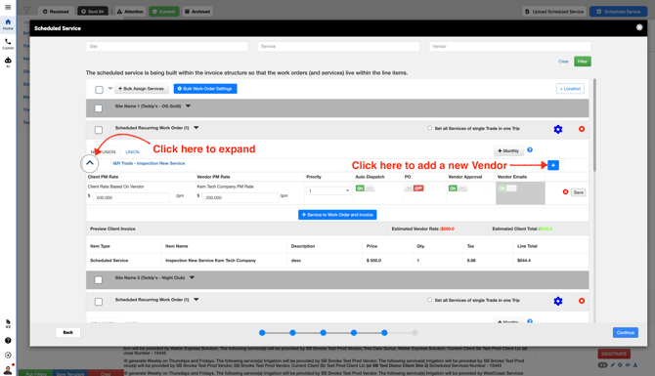The height and width of the screenshot is (376, 655).
Task: Open the Comm phone icon in the sidebar
Action: (x=8, y=44)
